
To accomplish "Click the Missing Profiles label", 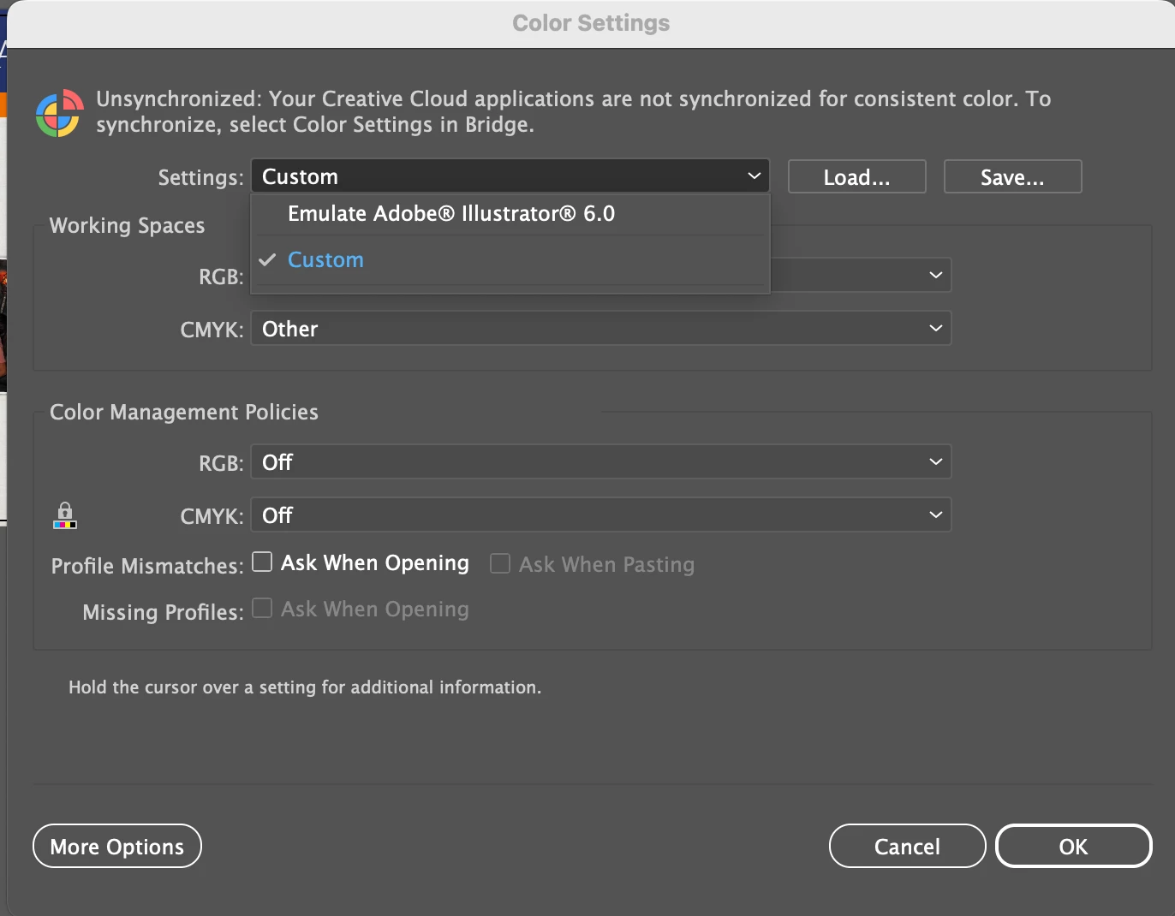I will point(164,612).
